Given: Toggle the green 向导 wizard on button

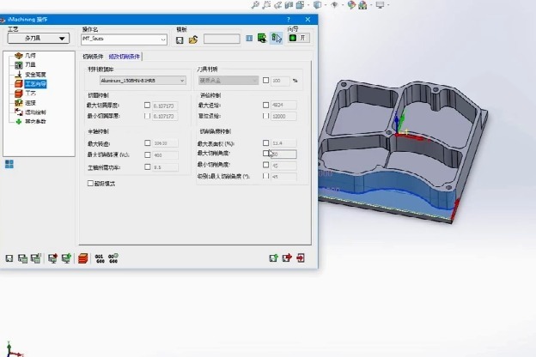Looking at the screenshot, I should point(299,38).
